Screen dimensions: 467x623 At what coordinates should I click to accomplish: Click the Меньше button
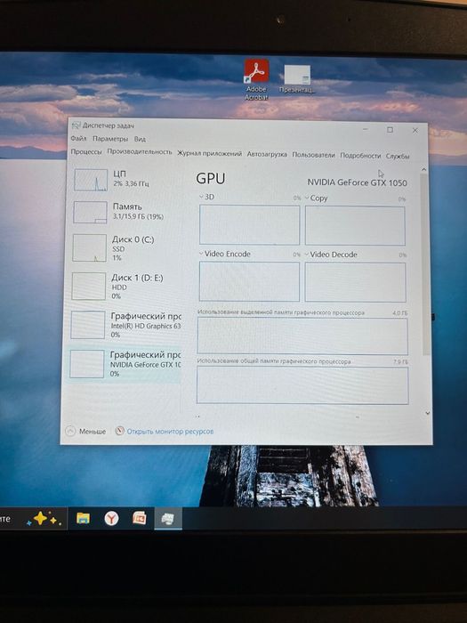(85, 431)
